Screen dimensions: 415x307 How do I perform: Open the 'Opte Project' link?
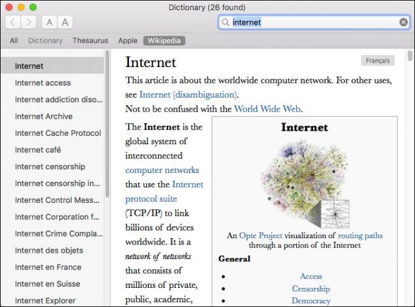(x=260, y=236)
